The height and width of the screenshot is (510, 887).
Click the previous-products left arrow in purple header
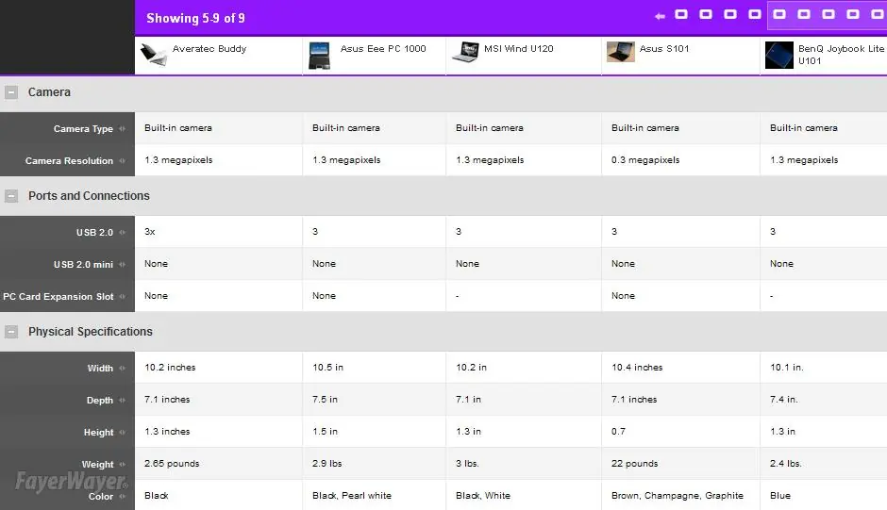pos(660,16)
